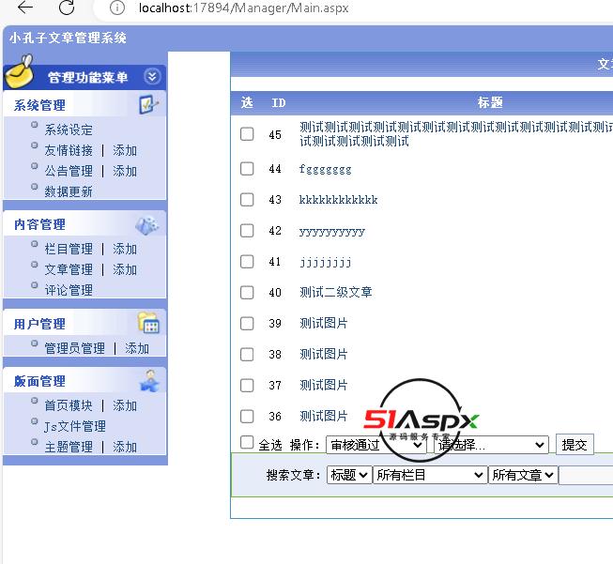Open article titled jjjjjjjj
This screenshot has width=613, height=564.
tap(325, 262)
